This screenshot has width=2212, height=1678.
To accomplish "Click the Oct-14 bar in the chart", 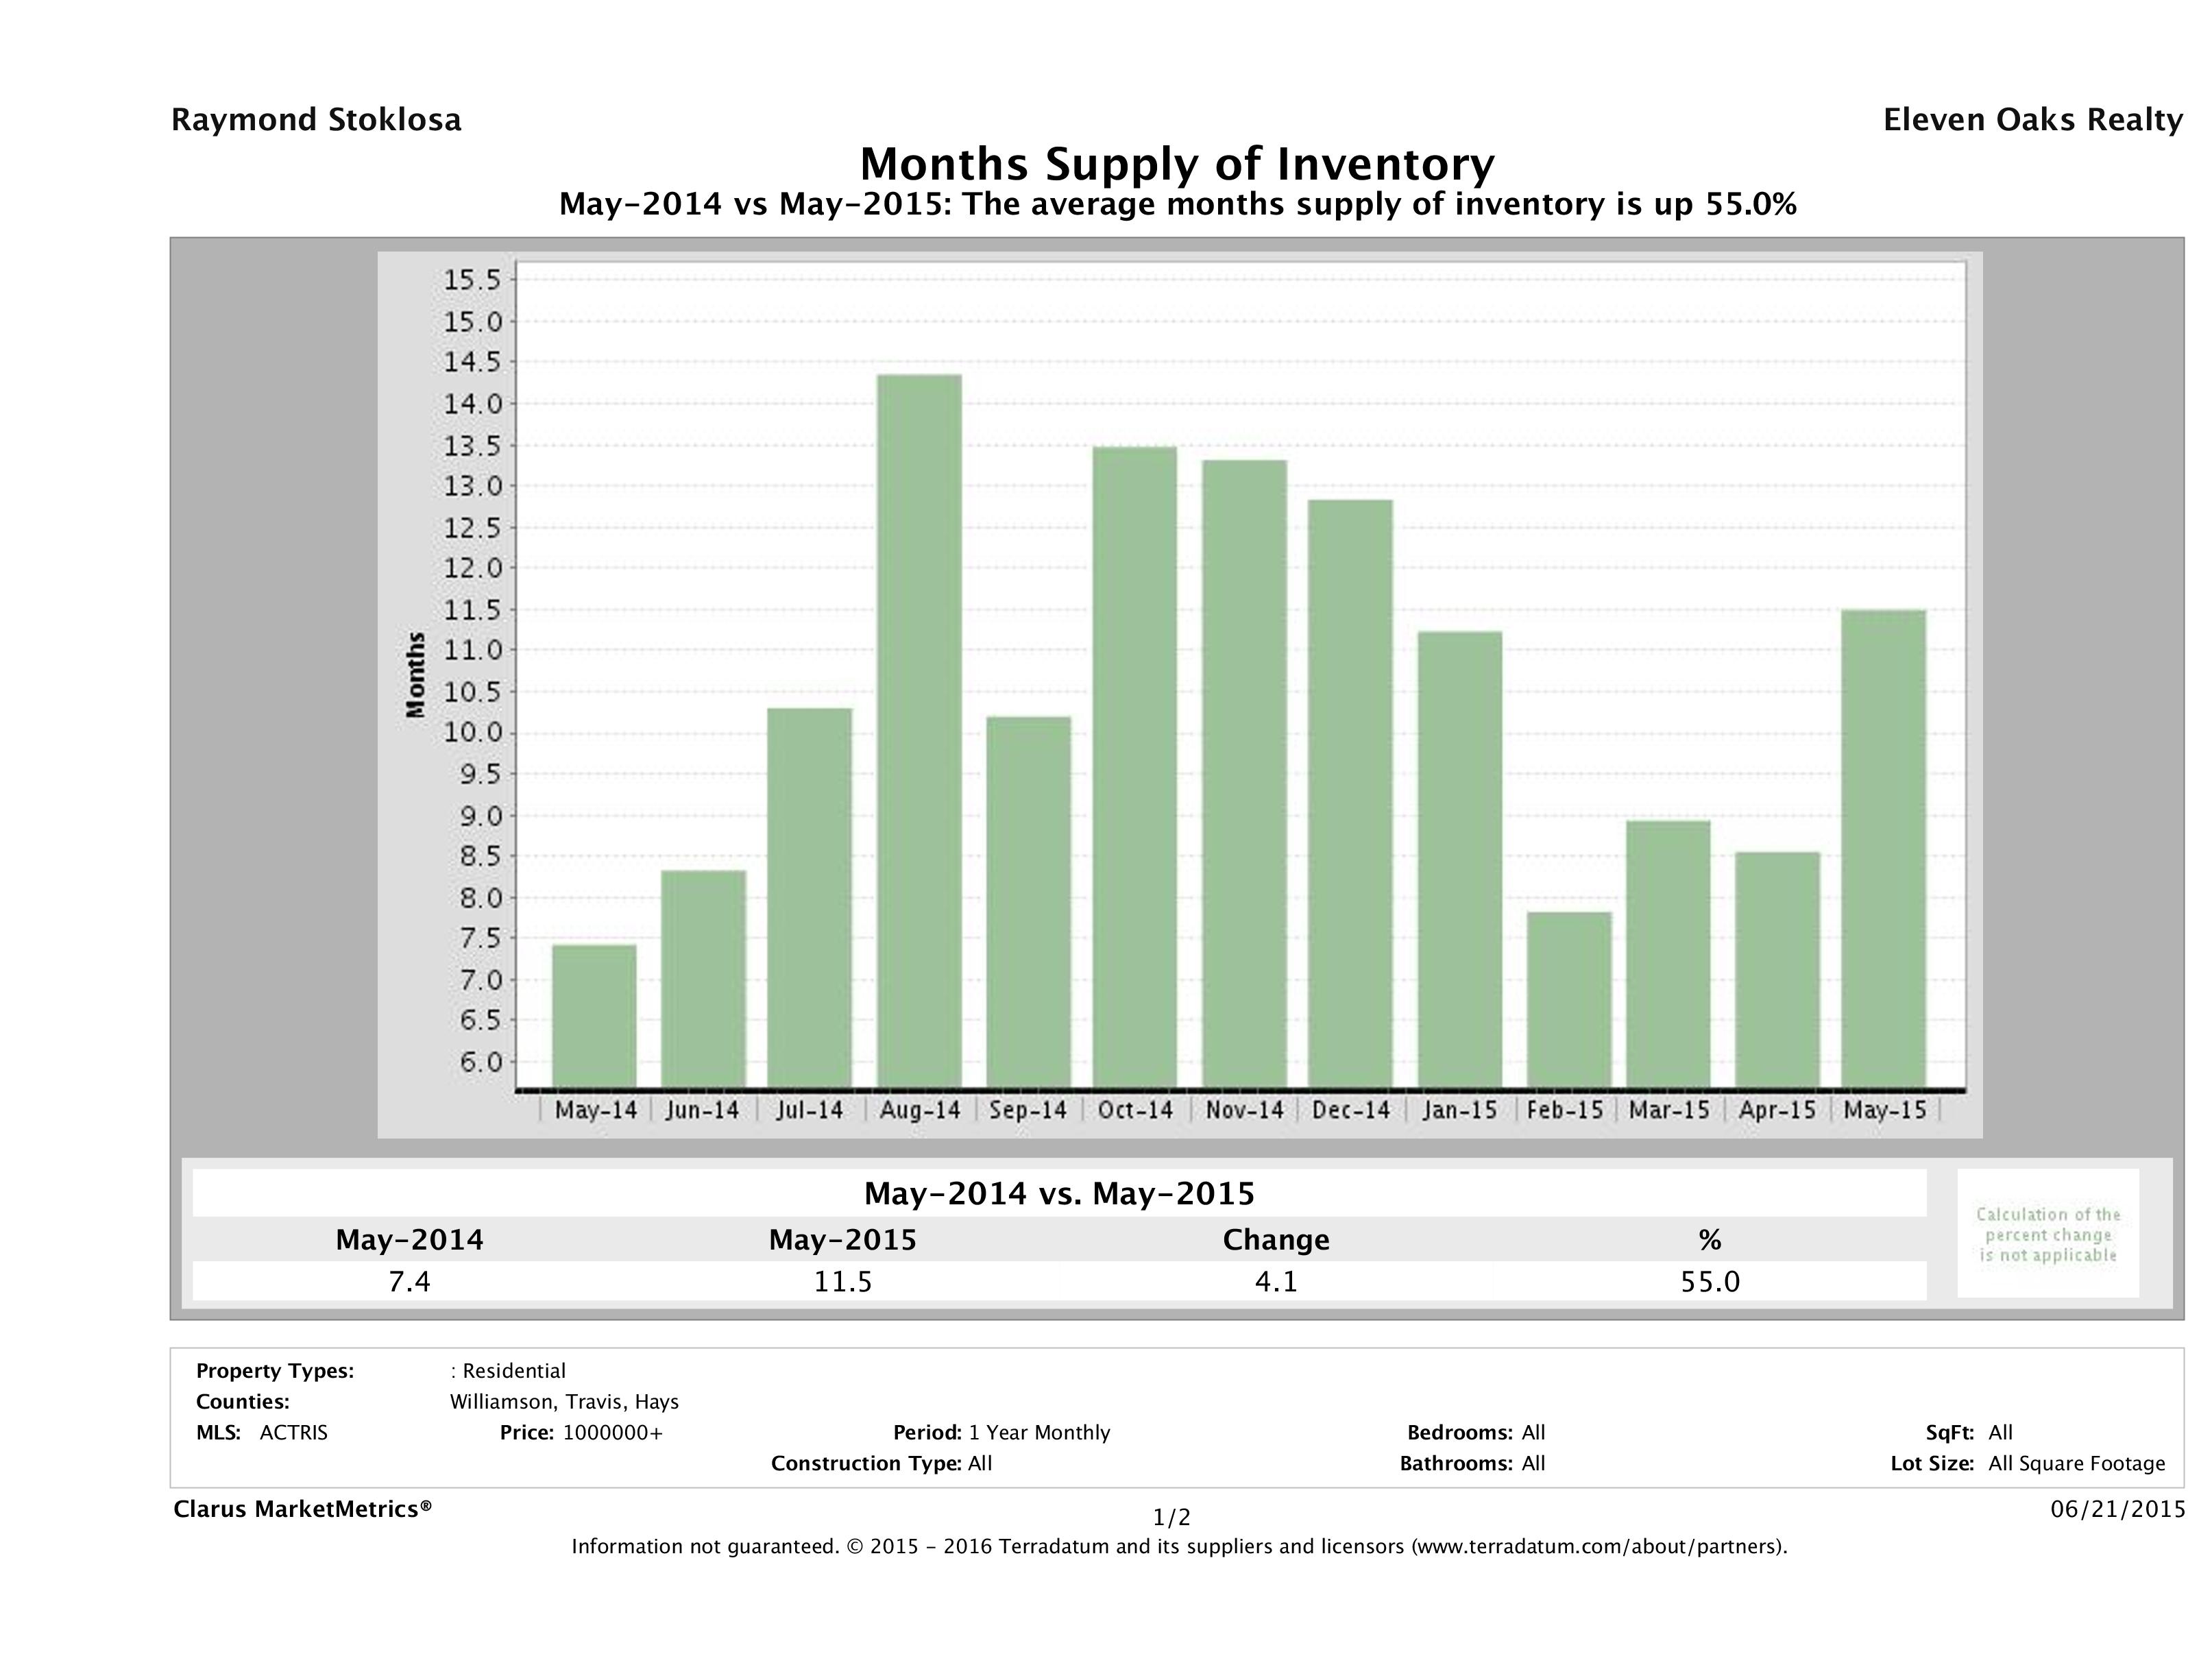I will (x=1134, y=766).
